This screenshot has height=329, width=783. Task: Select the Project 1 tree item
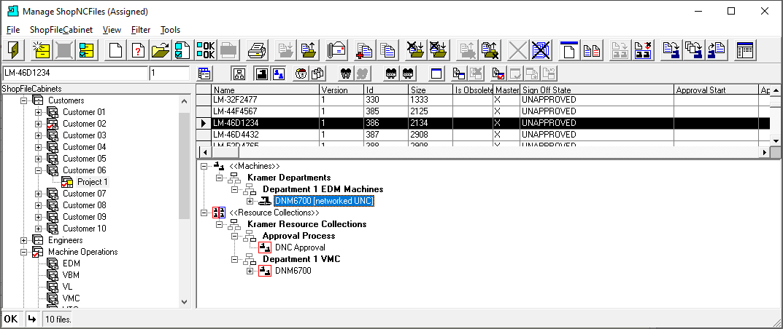(93, 182)
